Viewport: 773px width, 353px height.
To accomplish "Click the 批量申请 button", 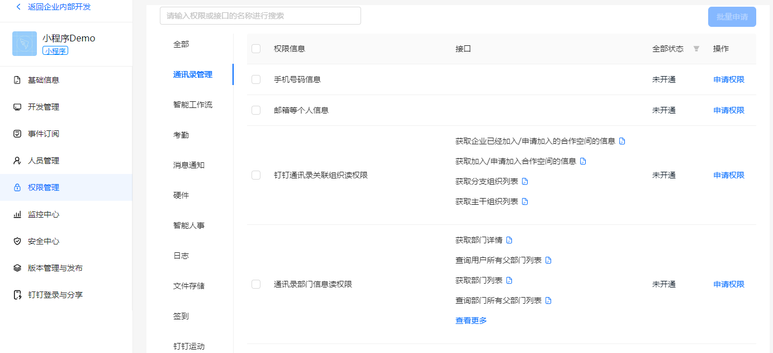I will pyautogui.click(x=732, y=17).
